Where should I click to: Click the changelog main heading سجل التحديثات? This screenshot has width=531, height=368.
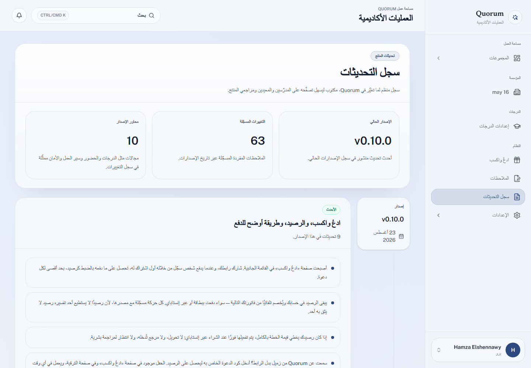tap(370, 72)
